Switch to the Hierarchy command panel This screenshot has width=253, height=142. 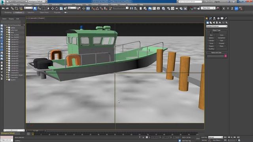pyautogui.click(x=214, y=19)
